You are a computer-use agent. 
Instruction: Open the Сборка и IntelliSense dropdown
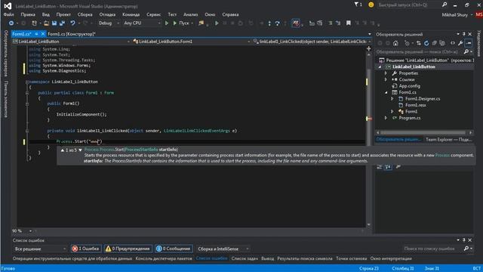coord(223,249)
